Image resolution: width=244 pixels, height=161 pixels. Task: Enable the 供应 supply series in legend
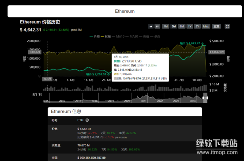155,37
